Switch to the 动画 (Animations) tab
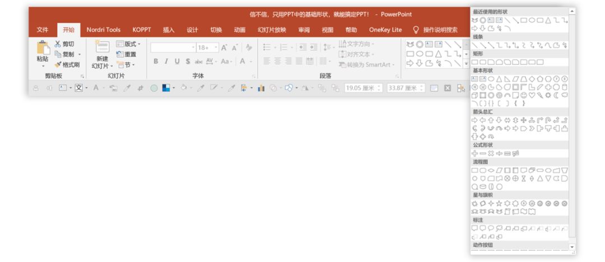 [x=240, y=30]
